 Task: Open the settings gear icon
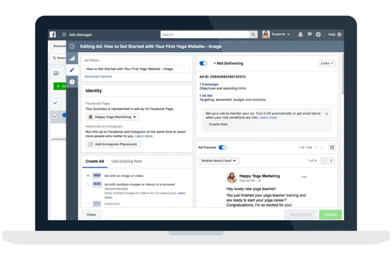tap(318, 34)
